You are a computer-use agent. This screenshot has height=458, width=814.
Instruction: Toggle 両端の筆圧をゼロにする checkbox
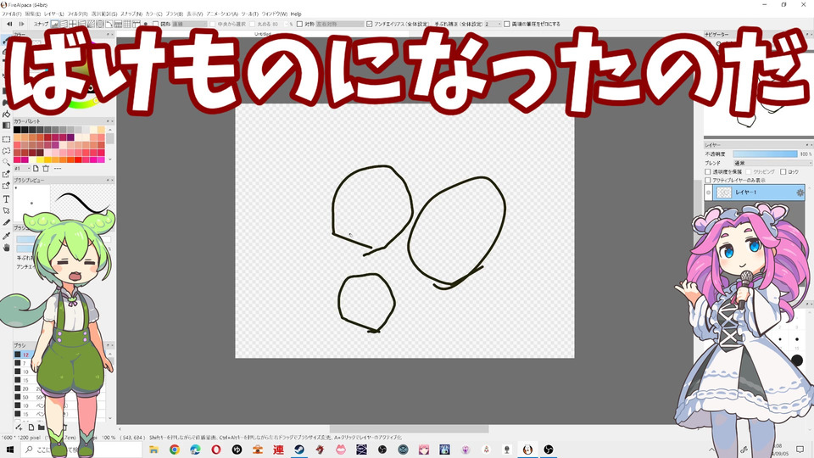click(507, 24)
